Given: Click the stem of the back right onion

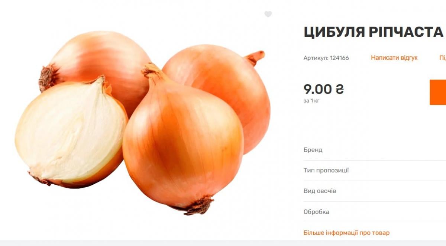Looking at the screenshot, I should click(255, 57).
